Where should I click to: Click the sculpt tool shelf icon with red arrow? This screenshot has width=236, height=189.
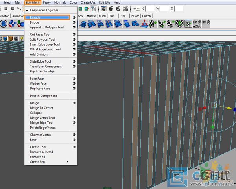point(144,24)
